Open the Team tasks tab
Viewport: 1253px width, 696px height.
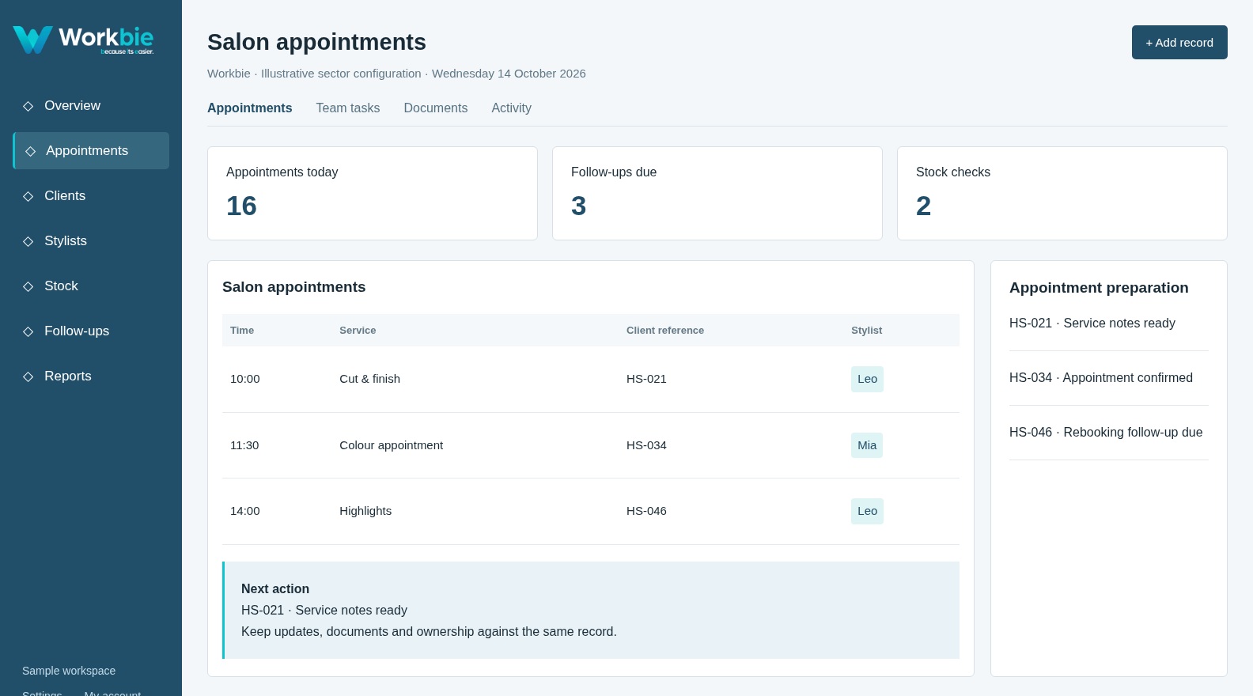348,108
